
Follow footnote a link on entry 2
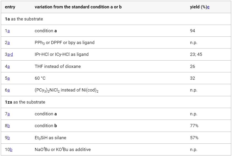pos(9,43)
